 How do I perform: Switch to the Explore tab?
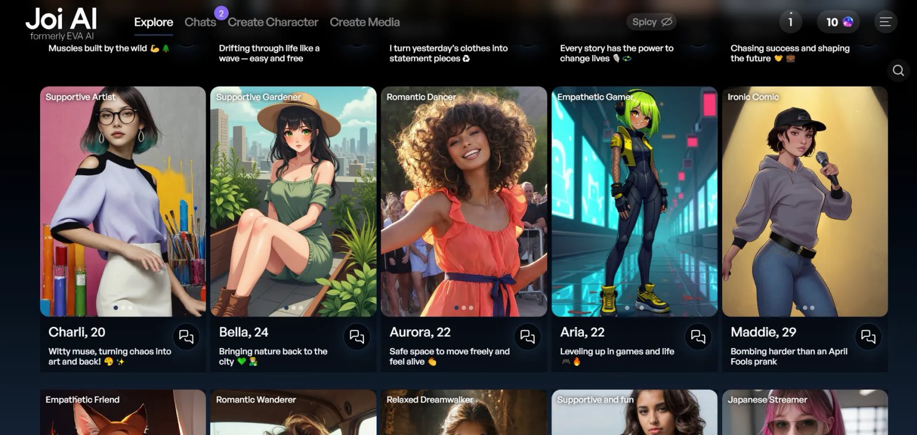154,22
